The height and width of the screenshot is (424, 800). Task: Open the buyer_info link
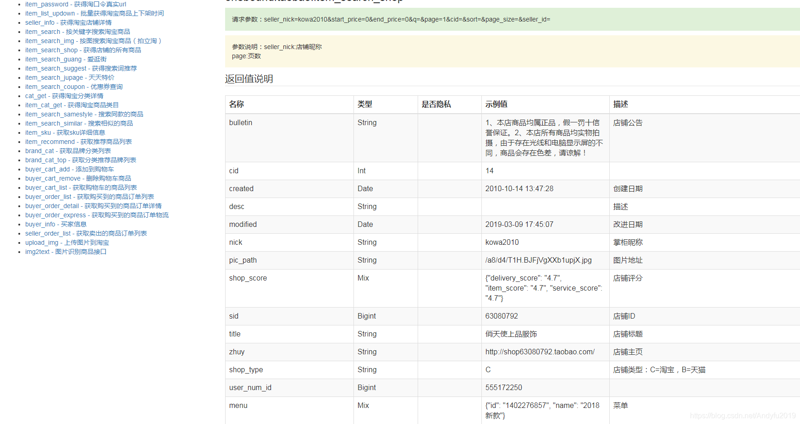(x=56, y=224)
